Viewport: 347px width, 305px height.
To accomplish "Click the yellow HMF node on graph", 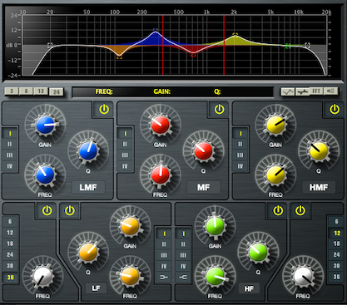I will [235, 34].
